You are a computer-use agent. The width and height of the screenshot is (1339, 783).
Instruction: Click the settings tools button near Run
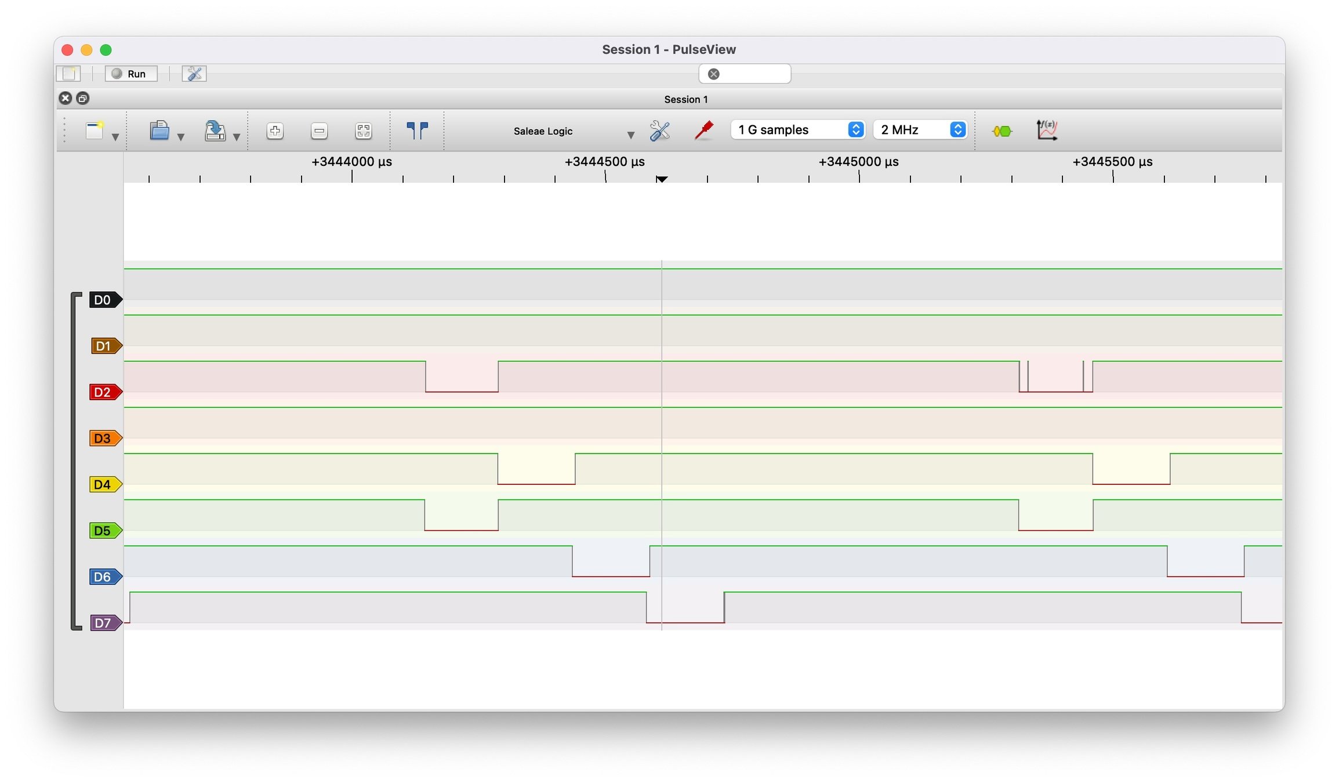coord(194,74)
